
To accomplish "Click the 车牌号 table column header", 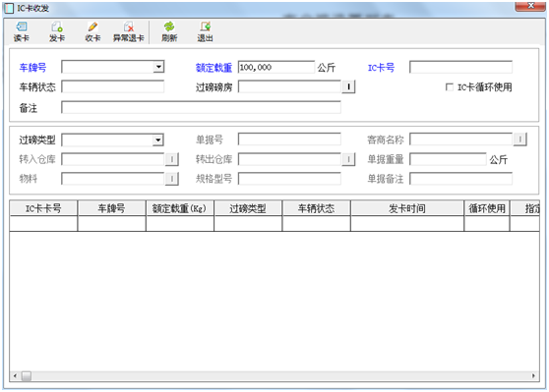I will coord(112,208).
